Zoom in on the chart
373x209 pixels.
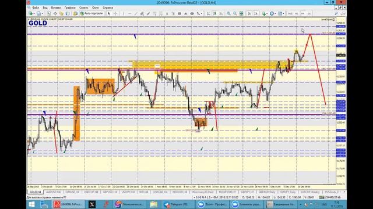pyautogui.click(x=228, y=13)
